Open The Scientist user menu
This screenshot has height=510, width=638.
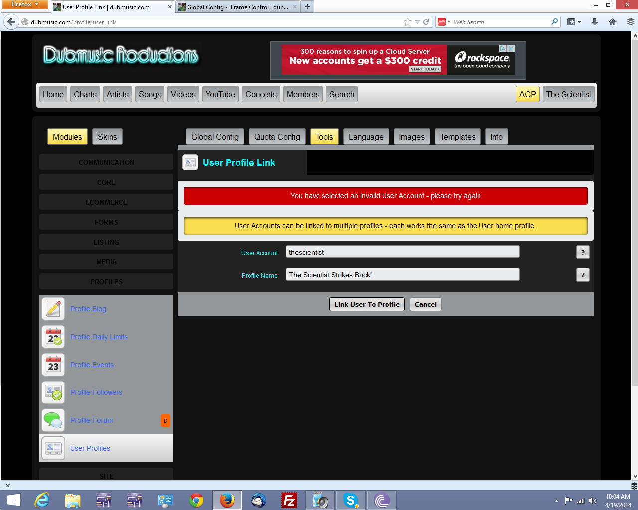coord(569,94)
